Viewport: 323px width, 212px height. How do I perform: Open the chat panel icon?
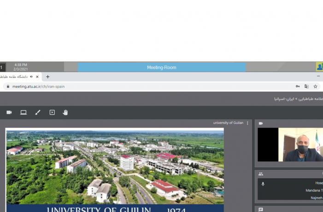point(261,210)
